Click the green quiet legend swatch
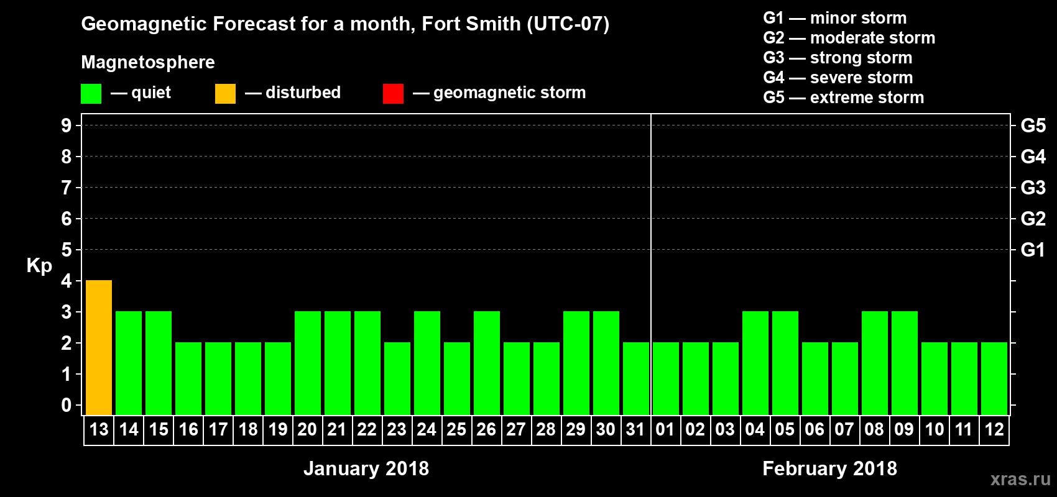 tap(91, 94)
